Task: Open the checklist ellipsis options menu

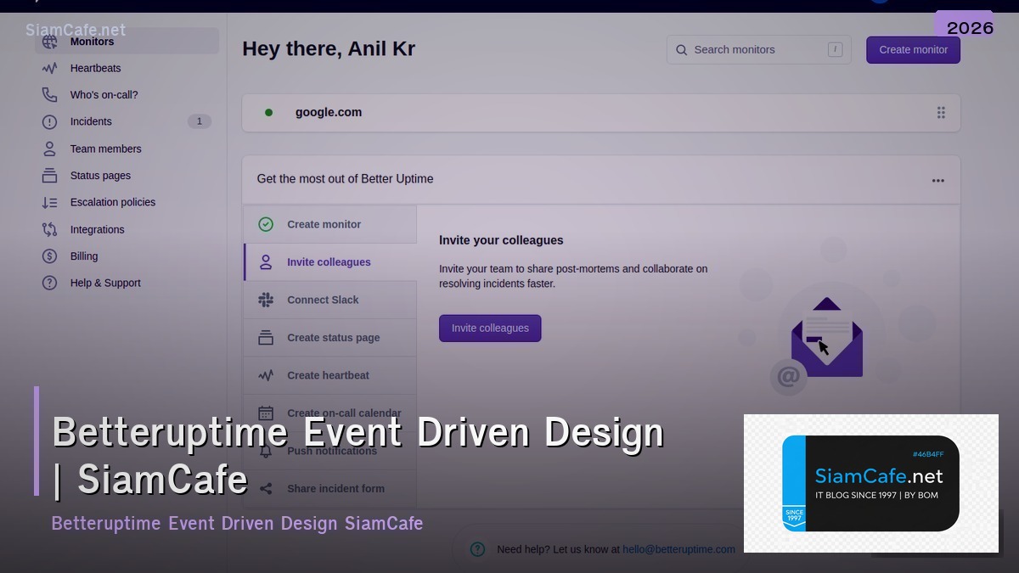Action: pos(937,179)
